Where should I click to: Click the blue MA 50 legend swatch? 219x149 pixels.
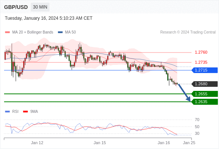[60, 32]
